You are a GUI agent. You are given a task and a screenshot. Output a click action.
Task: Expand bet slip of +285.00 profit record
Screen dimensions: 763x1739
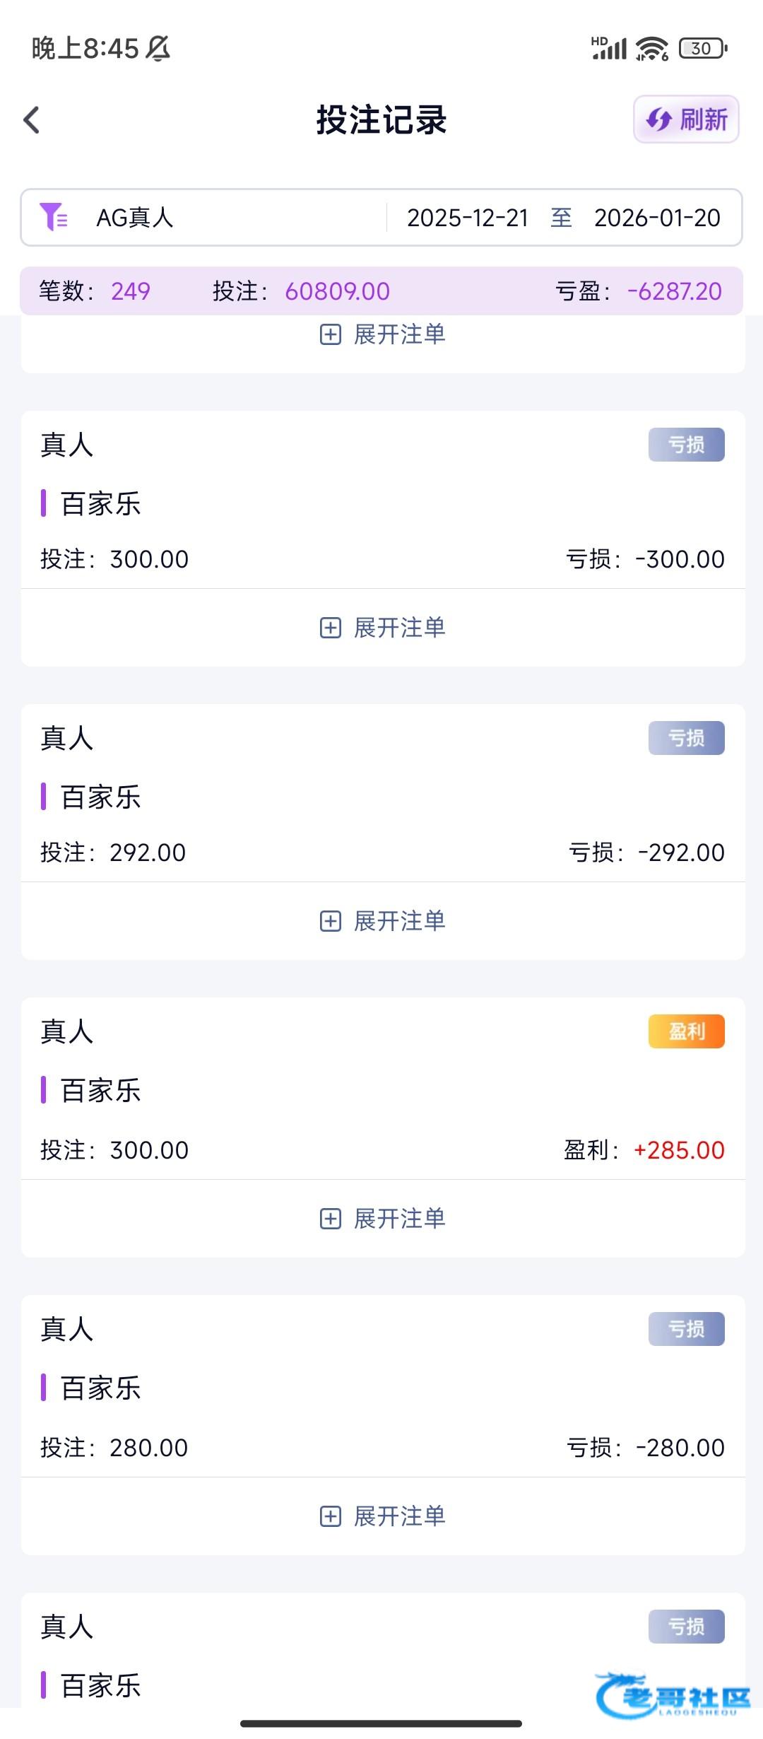coord(382,1219)
